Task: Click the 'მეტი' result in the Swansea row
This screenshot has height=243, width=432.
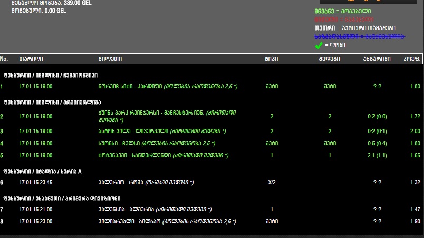Action: click(330, 144)
